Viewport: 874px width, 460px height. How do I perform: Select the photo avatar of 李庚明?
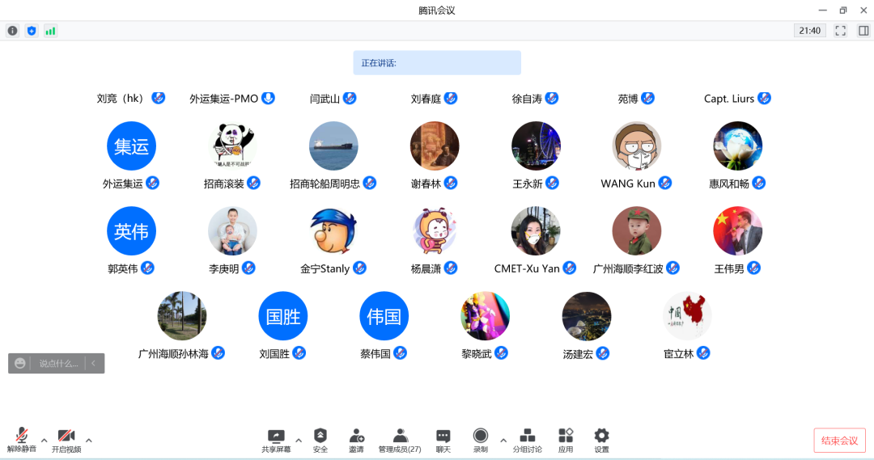(232, 231)
